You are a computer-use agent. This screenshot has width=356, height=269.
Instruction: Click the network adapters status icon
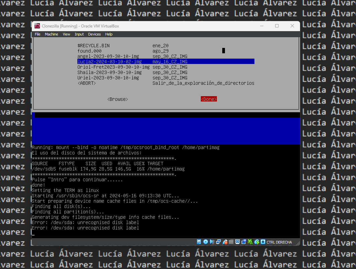coord(218,242)
